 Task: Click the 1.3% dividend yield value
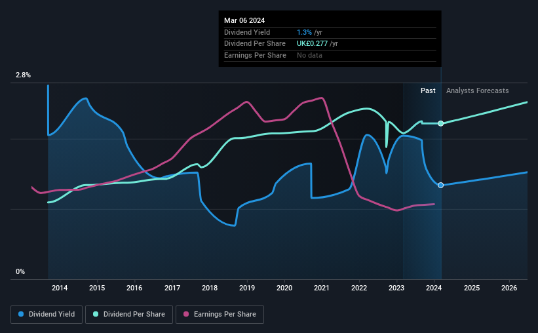point(304,32)
